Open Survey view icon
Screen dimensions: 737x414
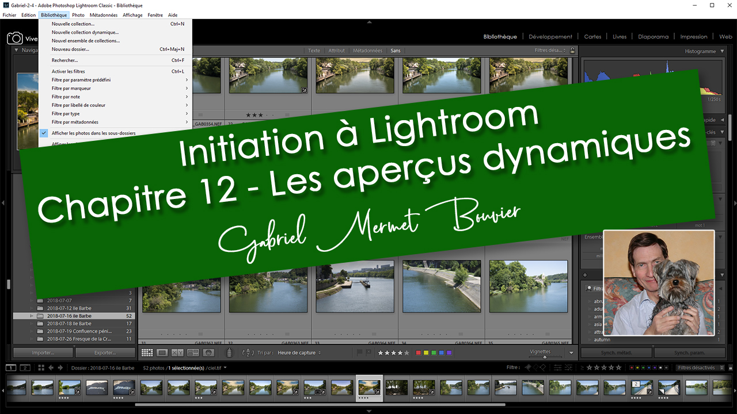pyautogui.click(x=193, y=352)
